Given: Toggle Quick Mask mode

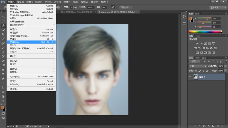Looking at the screenshot, I should coord(3,113).
